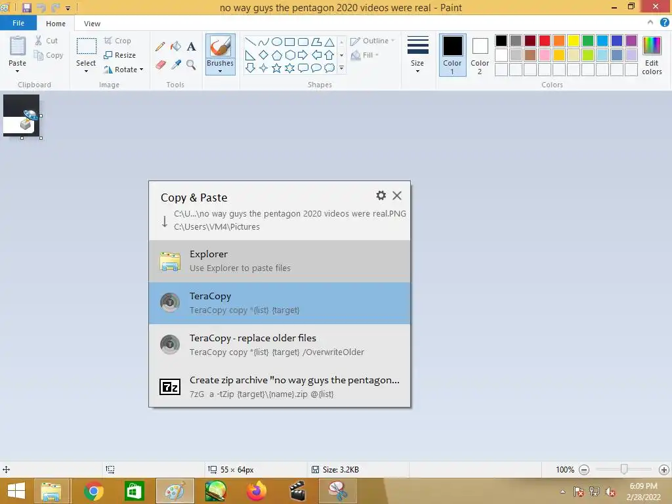
Task: Close the Copy & Paste dialog
Action: (x=397, y=196)
